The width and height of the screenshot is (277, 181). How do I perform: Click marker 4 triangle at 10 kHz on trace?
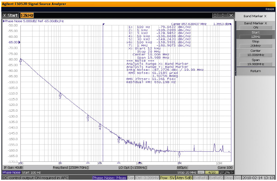tap(100, 125)
